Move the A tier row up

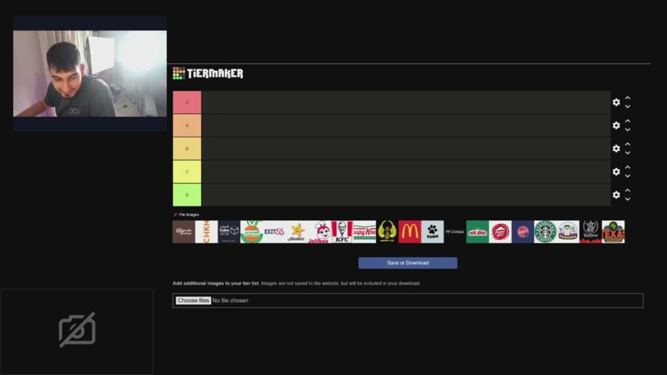627,121
